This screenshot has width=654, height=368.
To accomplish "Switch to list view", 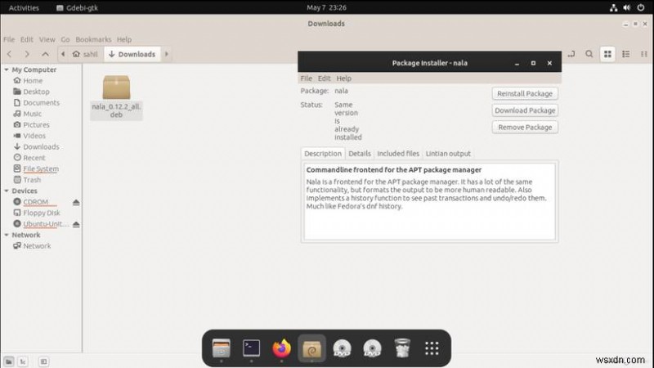I will click(x=626, y=54).
